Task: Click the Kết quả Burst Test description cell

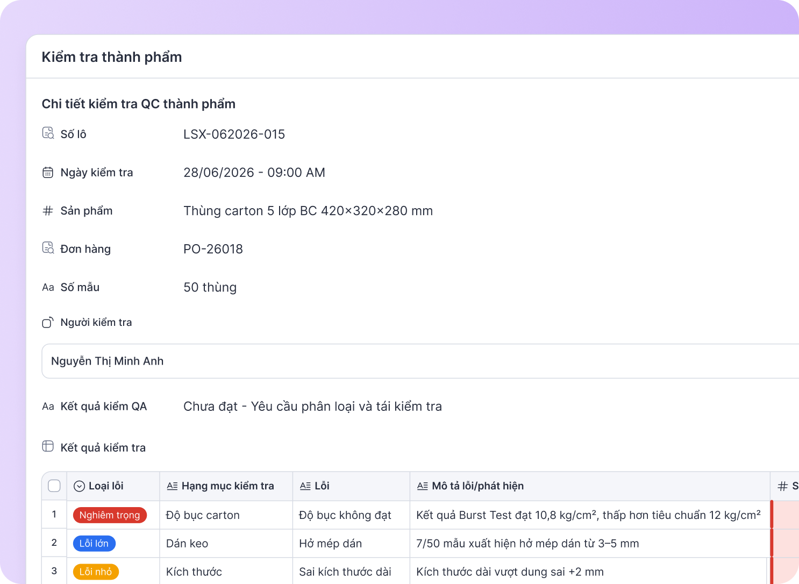Action: (x=590, y=515)
